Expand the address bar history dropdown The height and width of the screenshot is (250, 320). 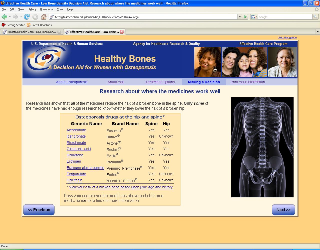(240, 17)
